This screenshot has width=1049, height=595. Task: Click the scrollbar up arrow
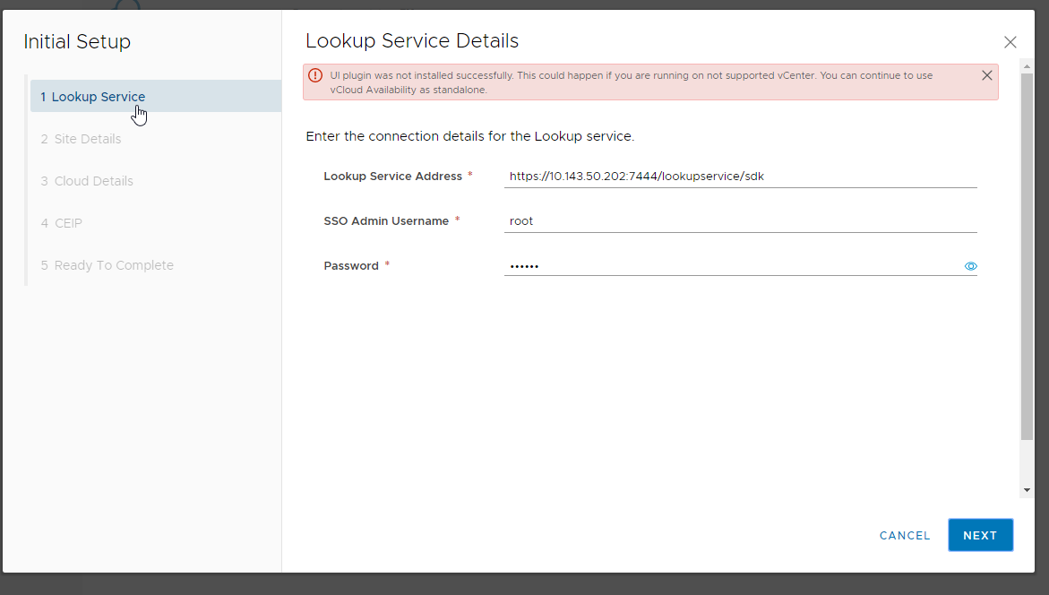tap(1027, 65)
